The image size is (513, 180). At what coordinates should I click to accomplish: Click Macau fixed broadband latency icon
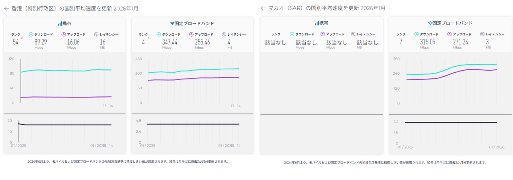coord(483,34)
